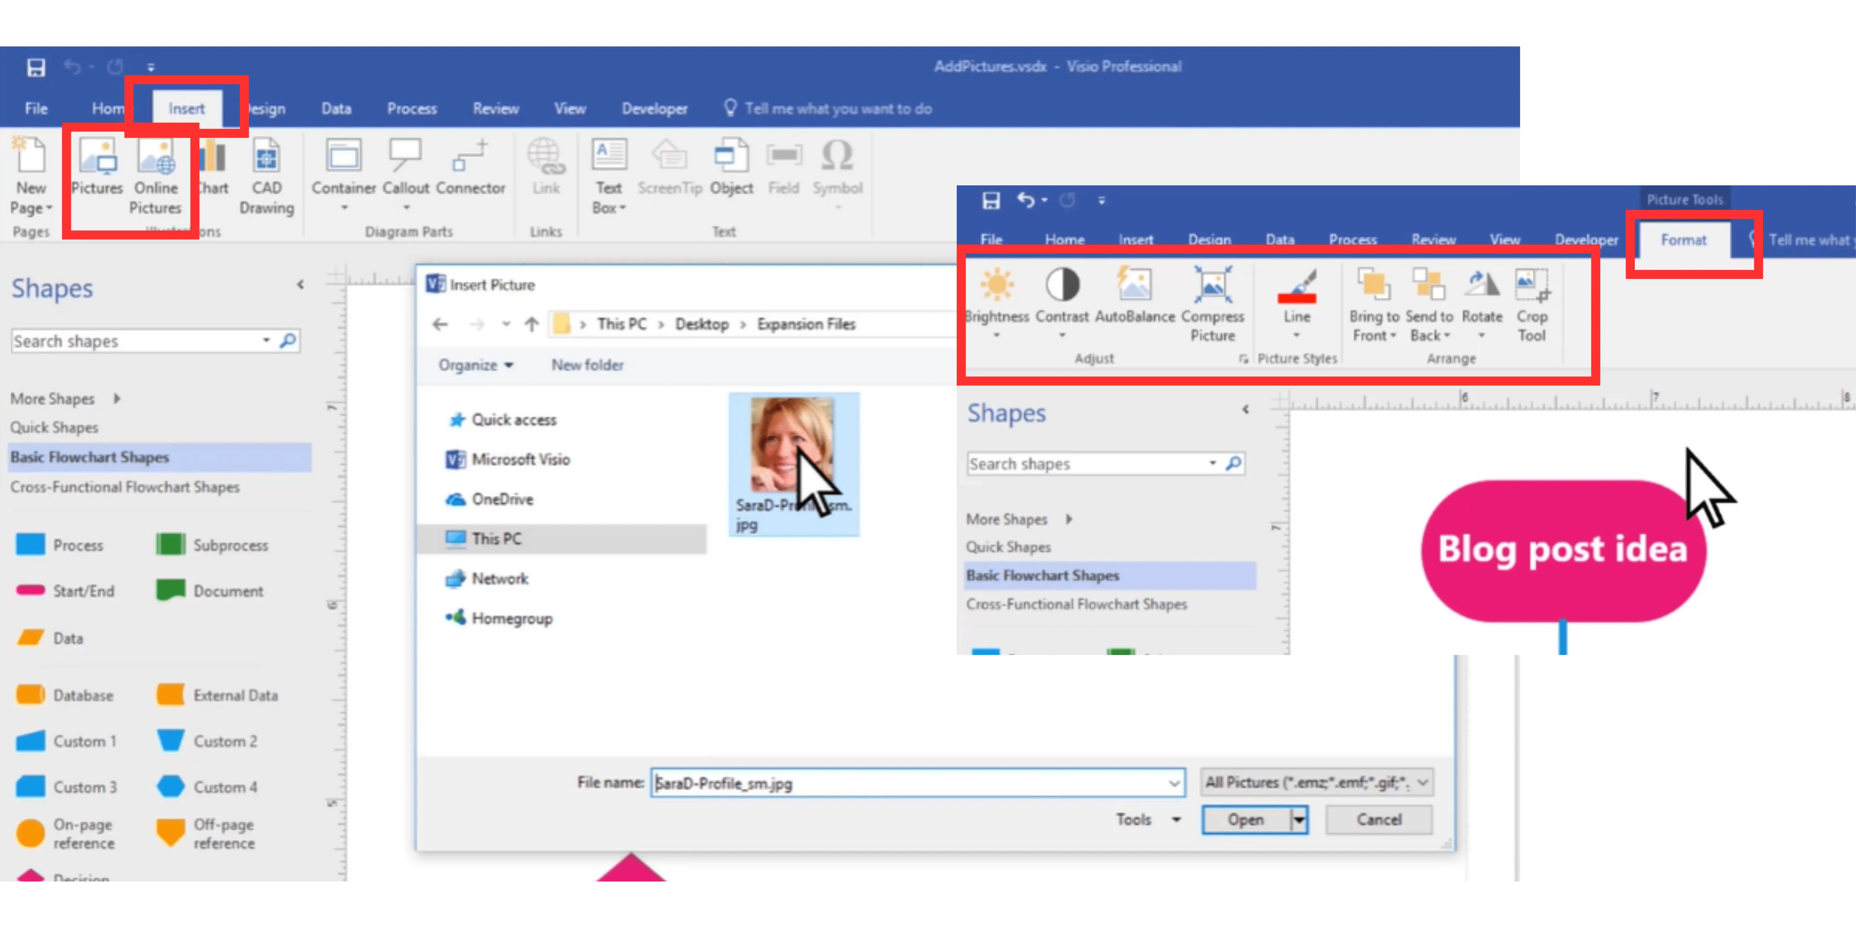
Task: Switch to the Format tab under Picture Tools
Action: [1682, 240]
